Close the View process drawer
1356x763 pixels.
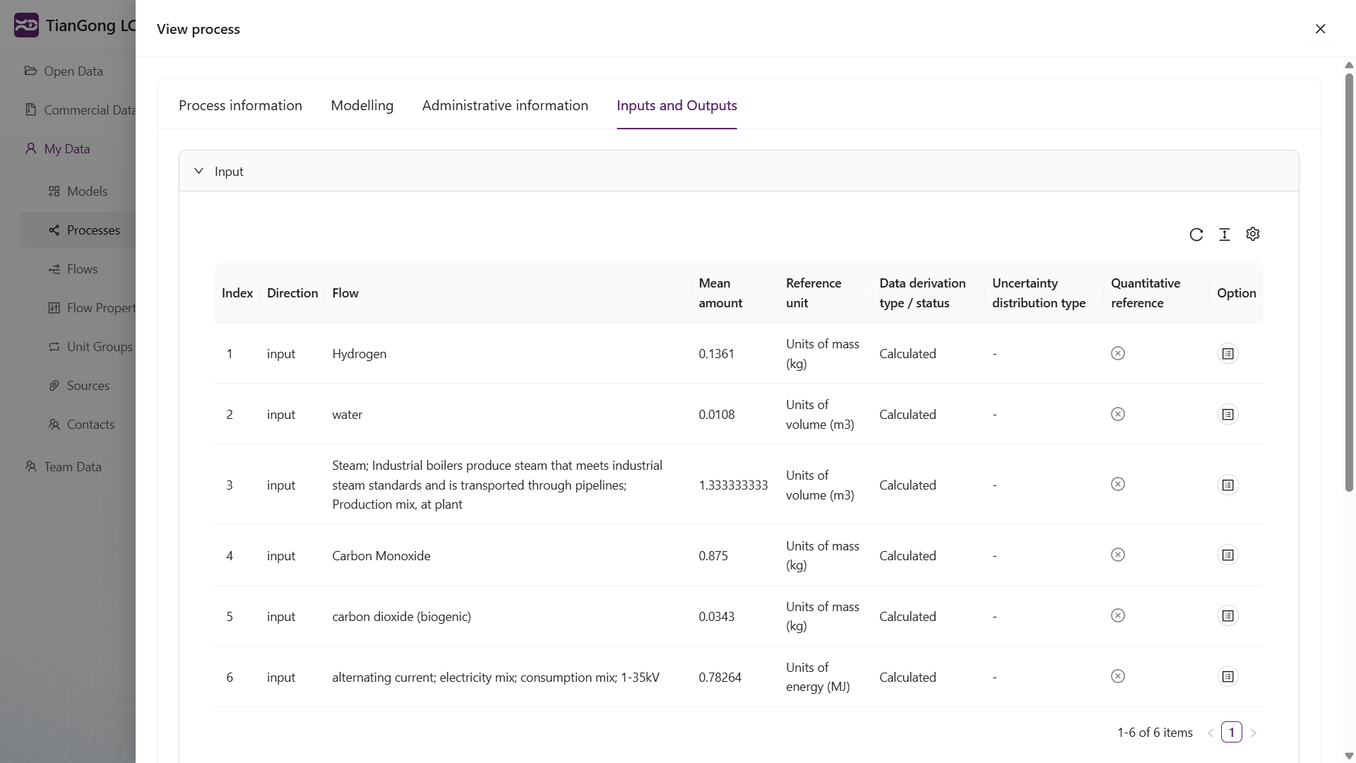[1320, 29]
